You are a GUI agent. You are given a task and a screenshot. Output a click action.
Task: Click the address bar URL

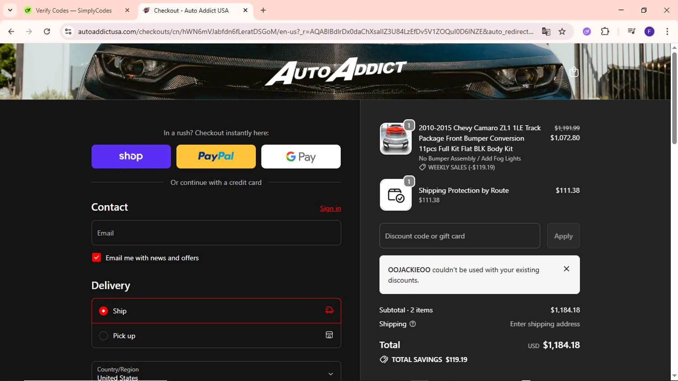(x=306, y=32)
